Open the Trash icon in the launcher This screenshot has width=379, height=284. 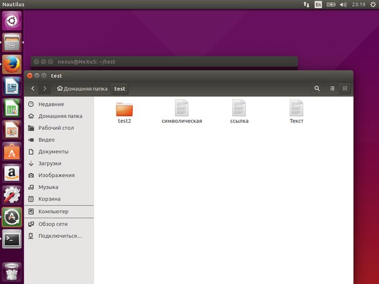(11, 273)
